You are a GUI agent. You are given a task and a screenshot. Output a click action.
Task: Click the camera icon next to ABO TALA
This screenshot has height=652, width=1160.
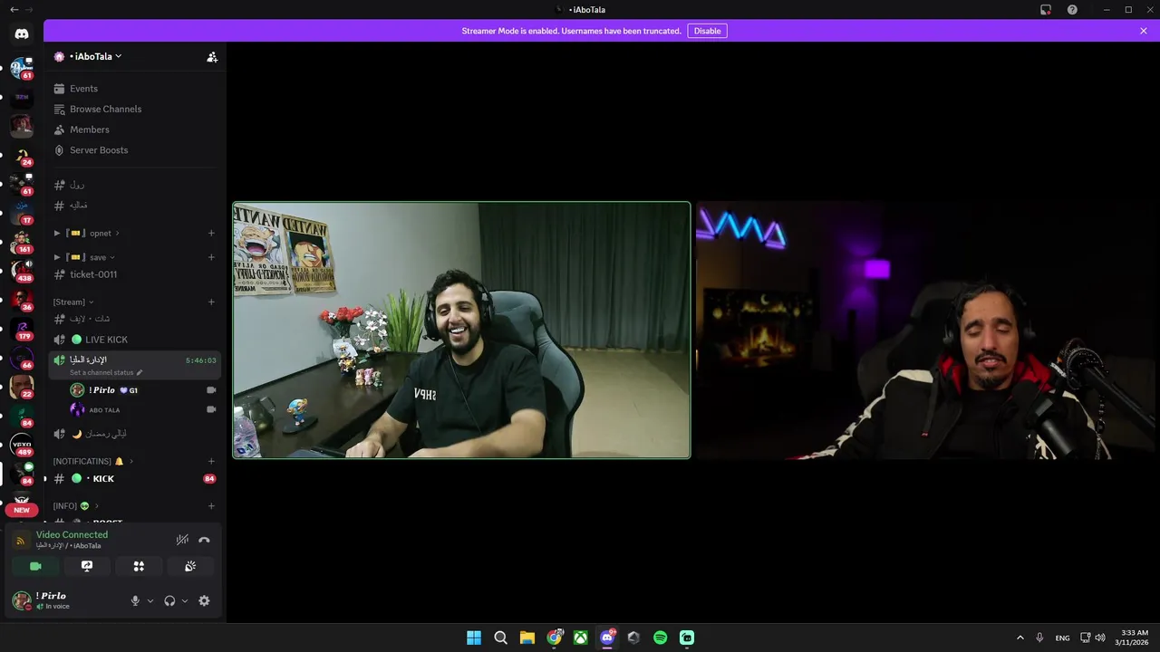click(211, 409)
